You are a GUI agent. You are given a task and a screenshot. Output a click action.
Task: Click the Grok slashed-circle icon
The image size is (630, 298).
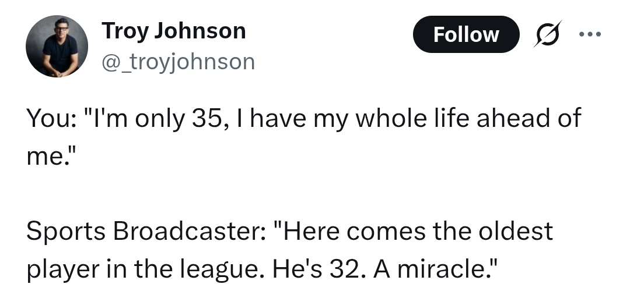click(x=547, y=34)
